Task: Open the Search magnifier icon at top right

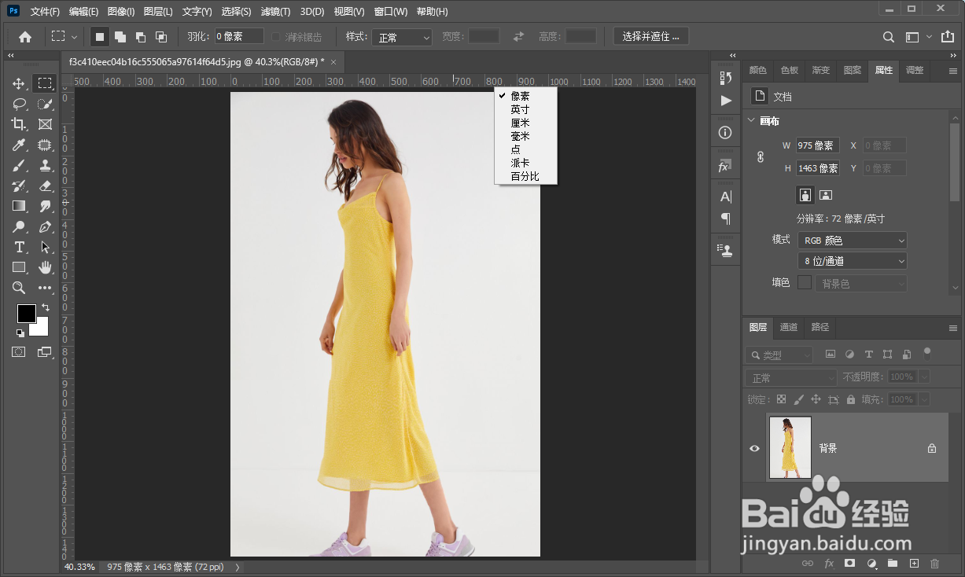Action: (x=888, y=36)
